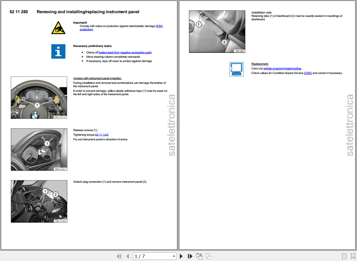Click 'Pry out instrument panel in direction of arrow.'
The image size is (357, 261).
(x=101, y=139)
